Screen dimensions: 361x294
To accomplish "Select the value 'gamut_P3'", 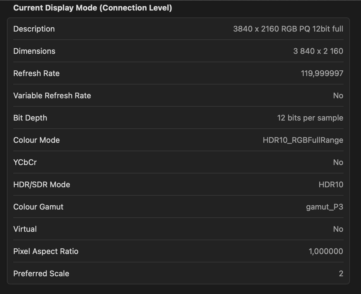I will [325, 207].
